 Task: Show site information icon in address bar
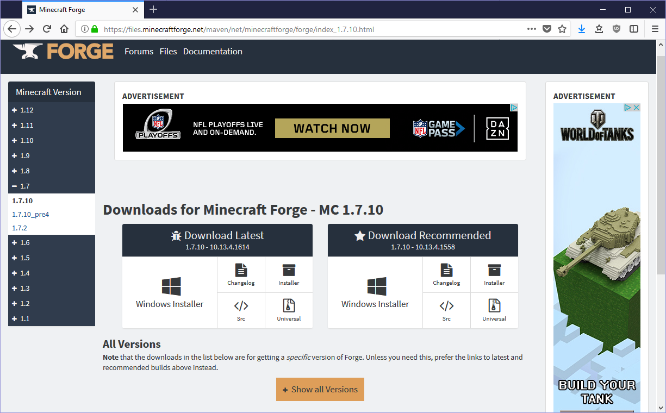(x=85, y=29)
